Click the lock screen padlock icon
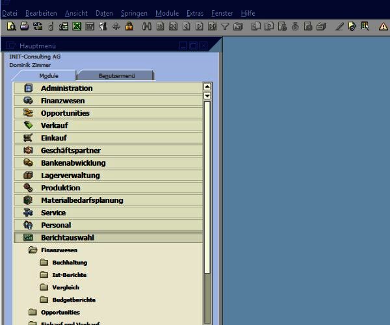390x325 pixels. (129, 27)
